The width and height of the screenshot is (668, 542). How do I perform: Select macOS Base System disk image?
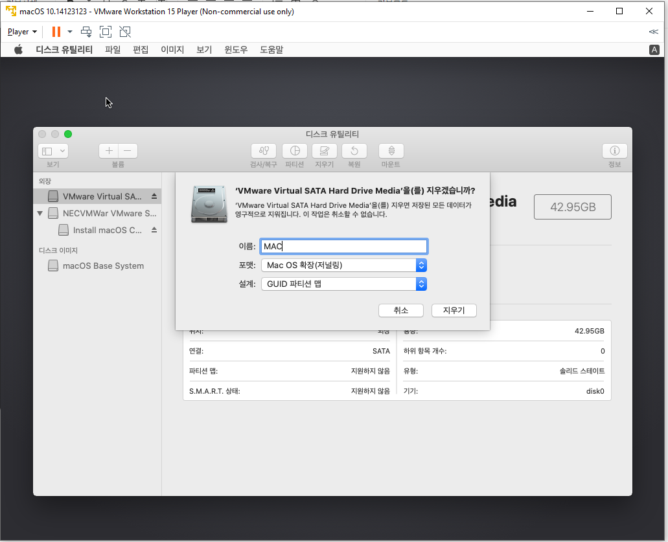[x=97, y=265]
